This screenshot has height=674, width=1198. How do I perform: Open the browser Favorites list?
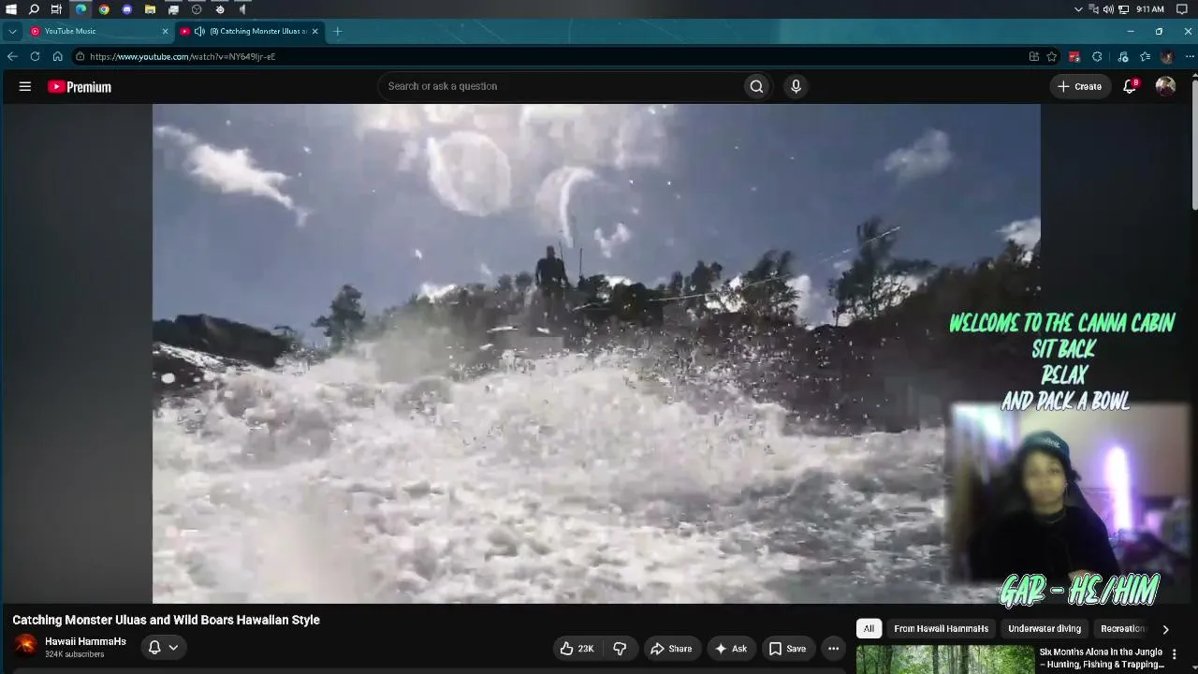click(1145, 56)
